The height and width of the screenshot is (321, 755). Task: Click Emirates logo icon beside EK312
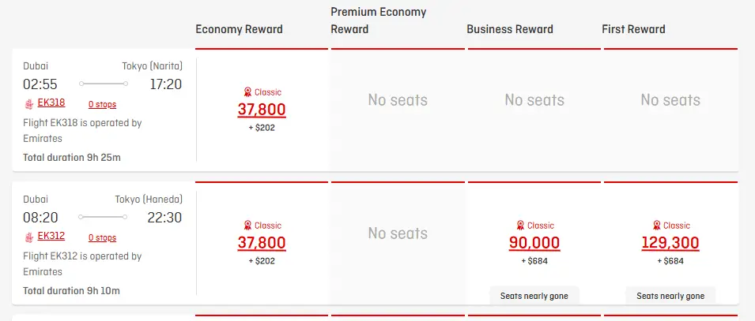(x=30, y=237)
